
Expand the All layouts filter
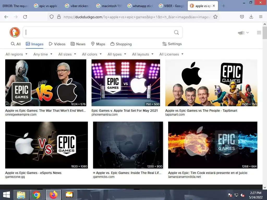(143, 54)
